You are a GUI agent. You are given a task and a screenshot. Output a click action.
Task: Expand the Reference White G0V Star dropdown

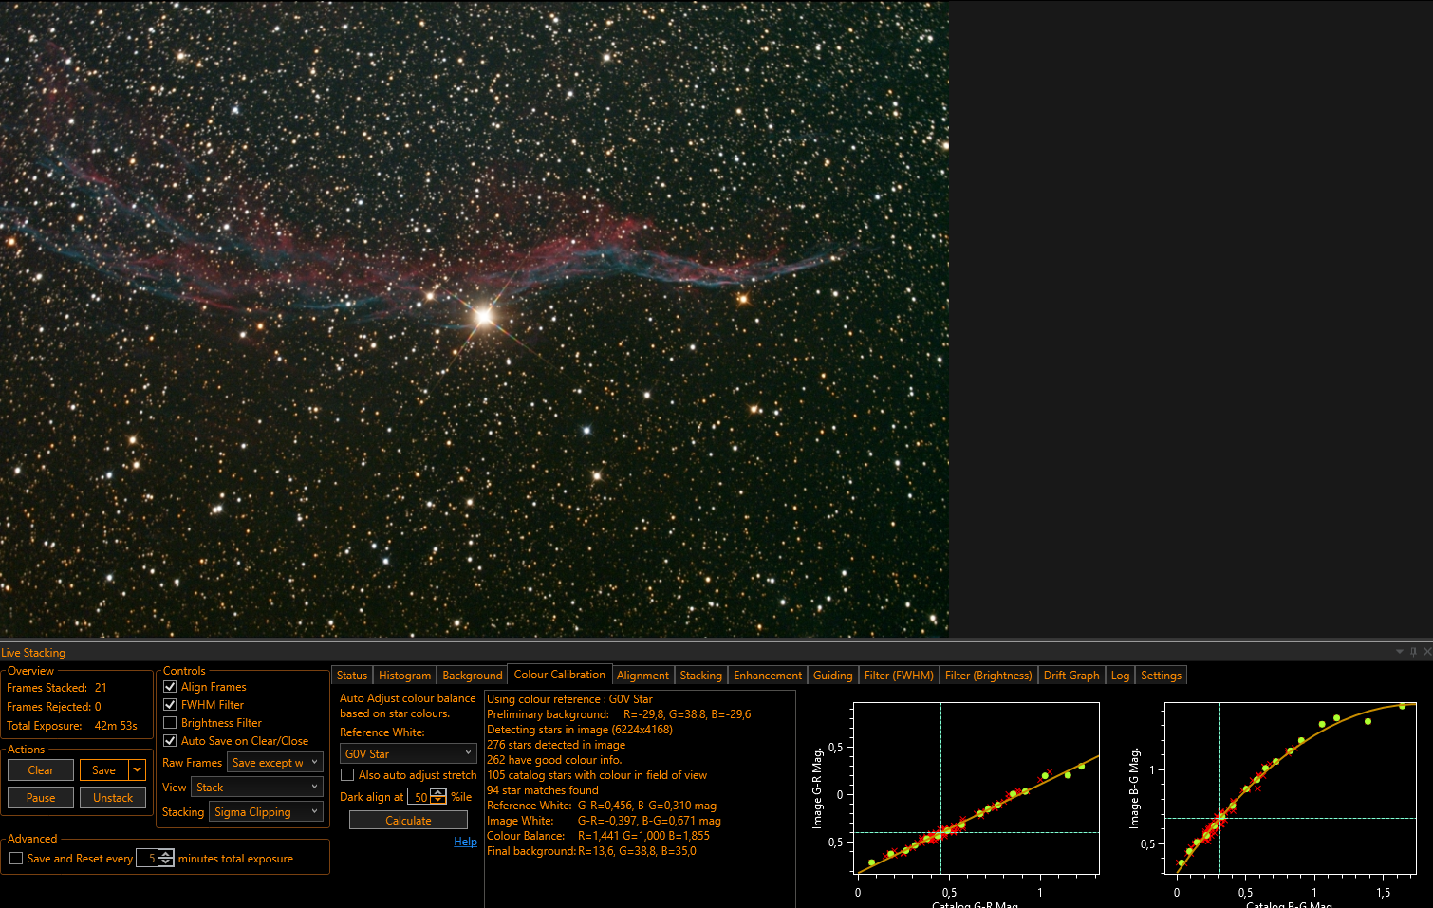pos(408,753)
